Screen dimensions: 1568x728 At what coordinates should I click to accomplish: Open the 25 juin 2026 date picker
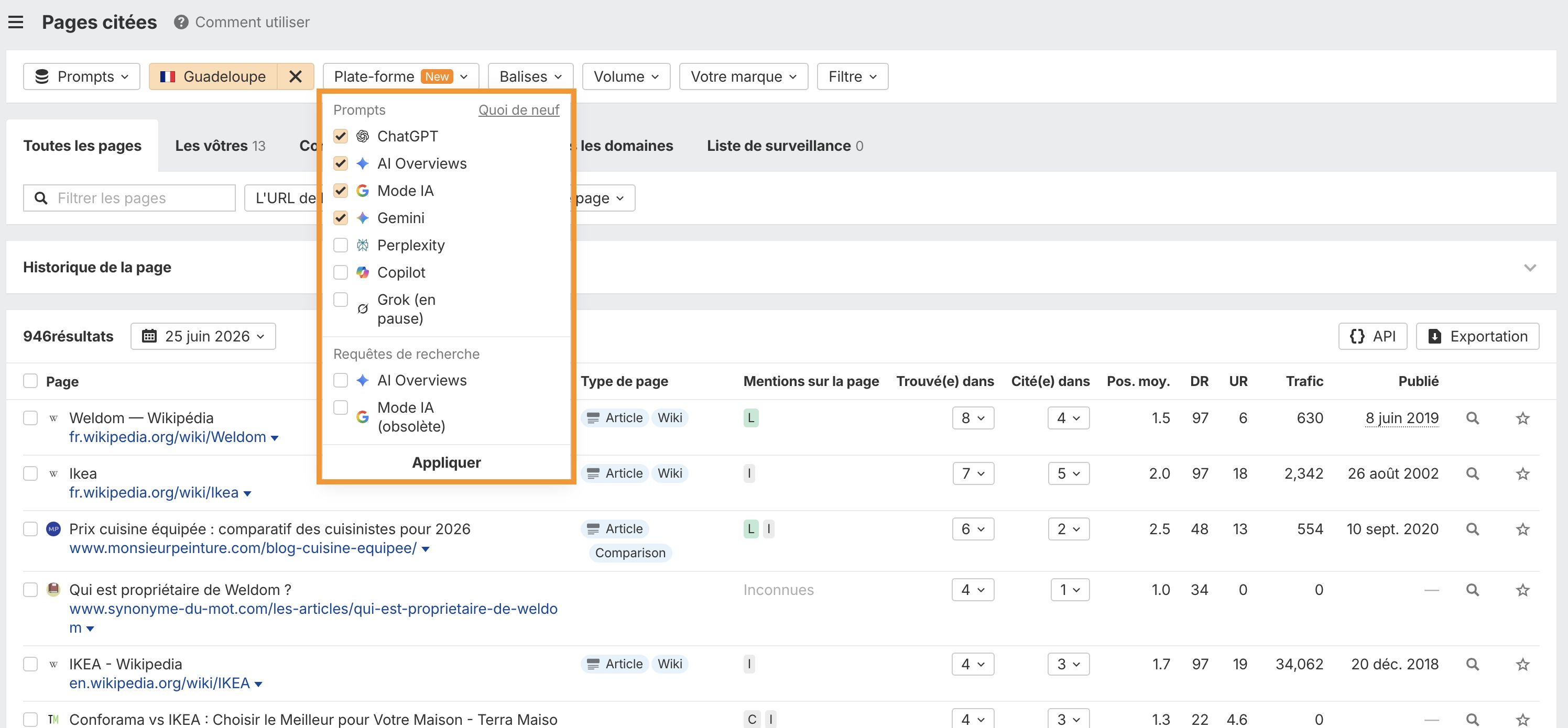[x=203, y=336]
